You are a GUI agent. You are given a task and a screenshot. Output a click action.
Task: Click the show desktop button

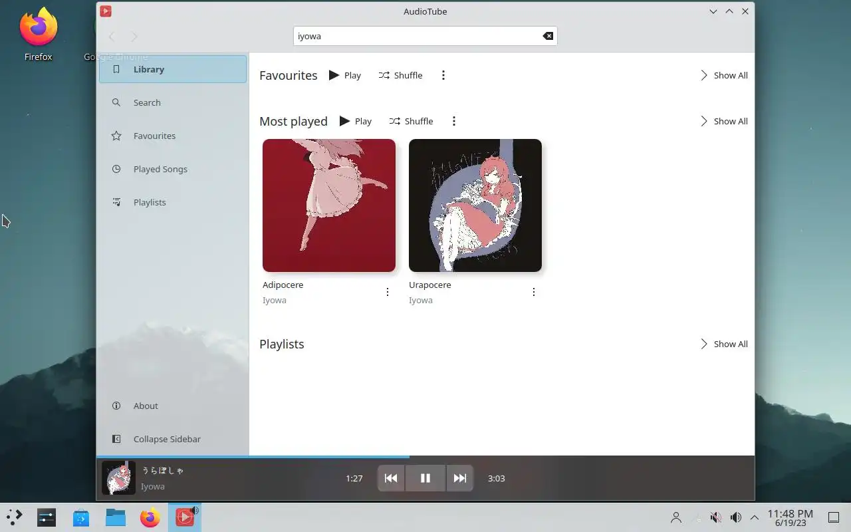(834, 517)
